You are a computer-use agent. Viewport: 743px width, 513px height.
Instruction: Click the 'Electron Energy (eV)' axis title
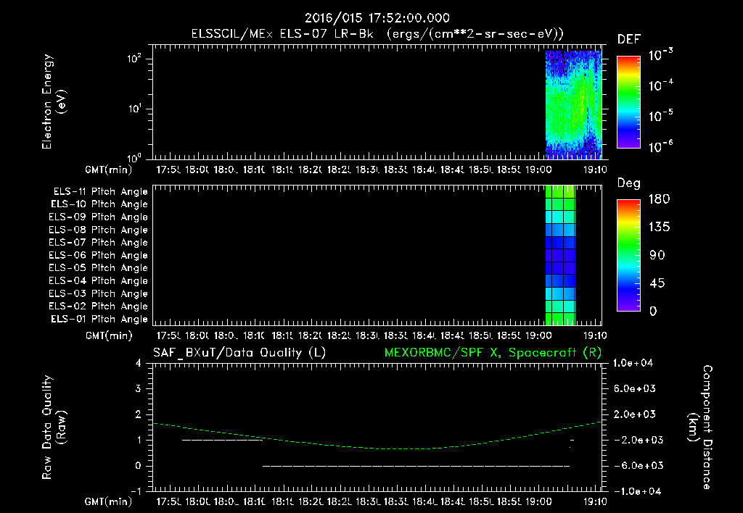click(54, 101)
